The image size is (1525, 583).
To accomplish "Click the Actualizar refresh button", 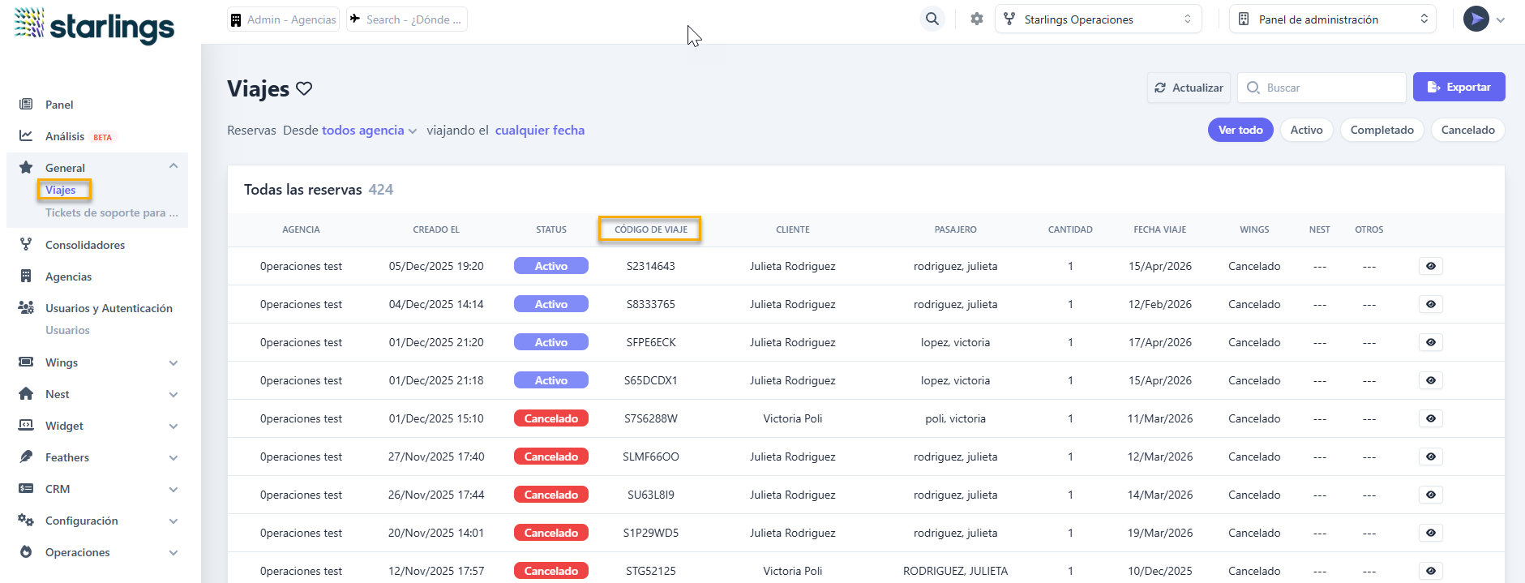I will (1189, 88).
